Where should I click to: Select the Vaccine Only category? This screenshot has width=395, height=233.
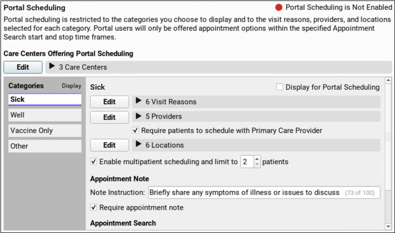coord(45,131)
